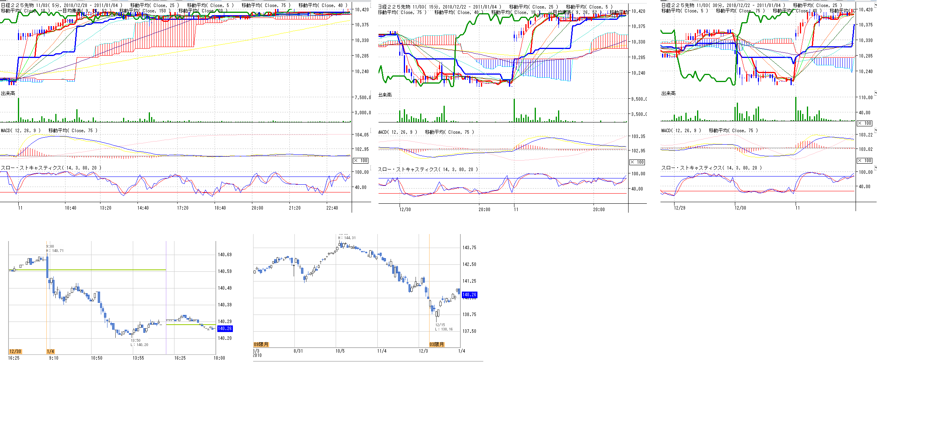The width and height of the screenshot is (951, 423).
Task: Click the H: 144.31 high marker on daily chart
Action: (347, 238)
